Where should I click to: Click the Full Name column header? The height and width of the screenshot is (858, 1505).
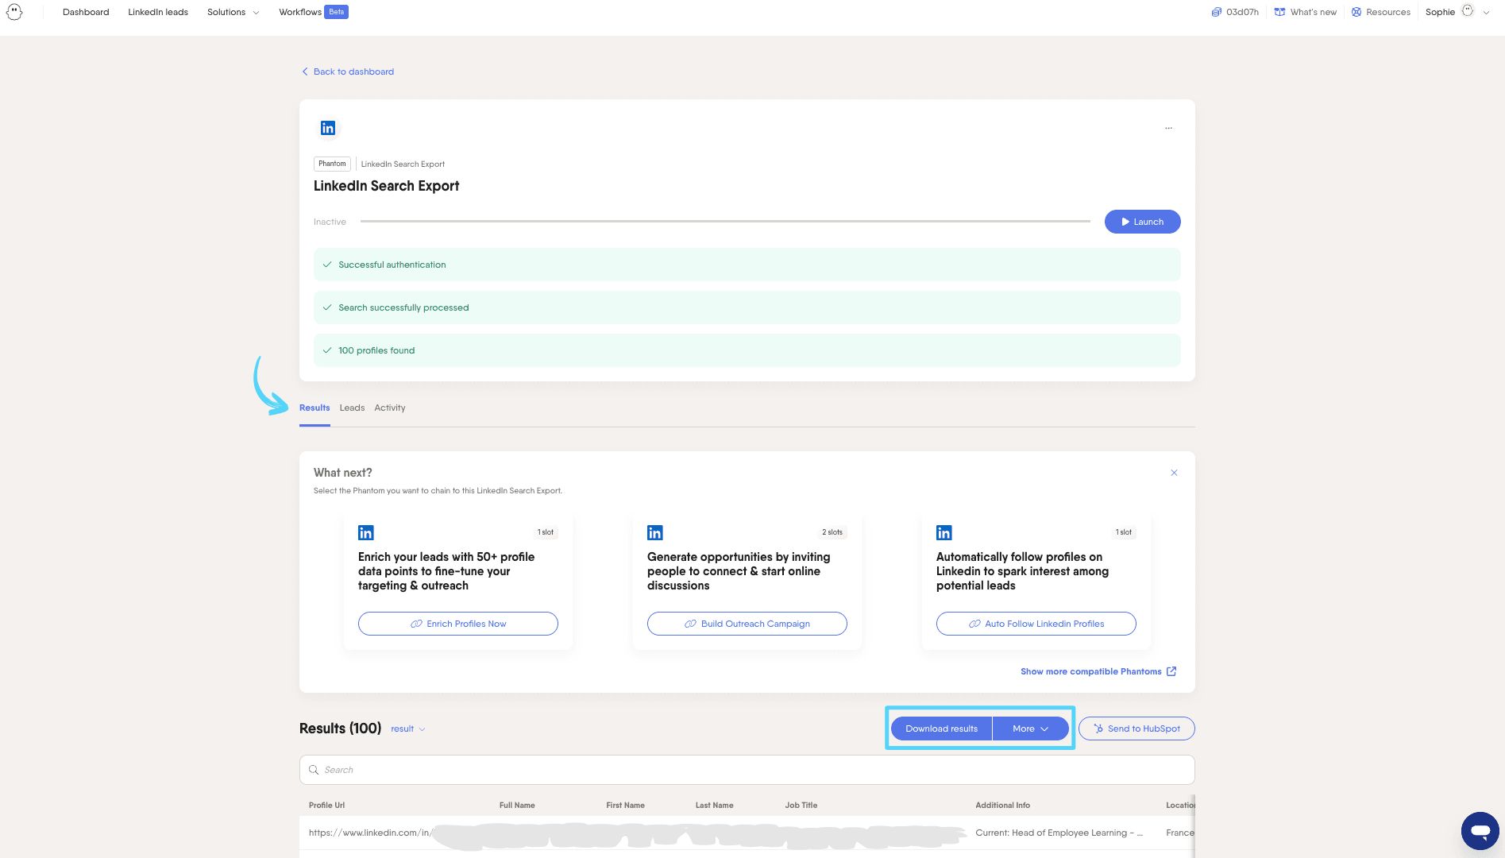click(x=517, y=805)
